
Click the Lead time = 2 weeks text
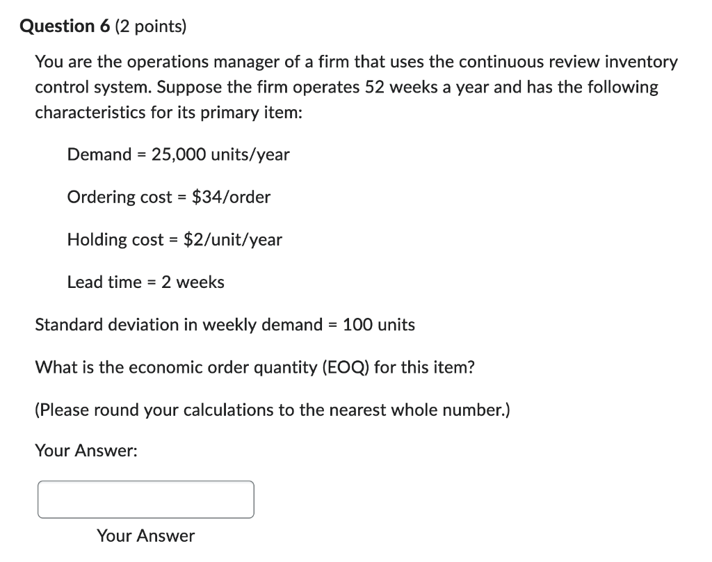tap(145, 282)
